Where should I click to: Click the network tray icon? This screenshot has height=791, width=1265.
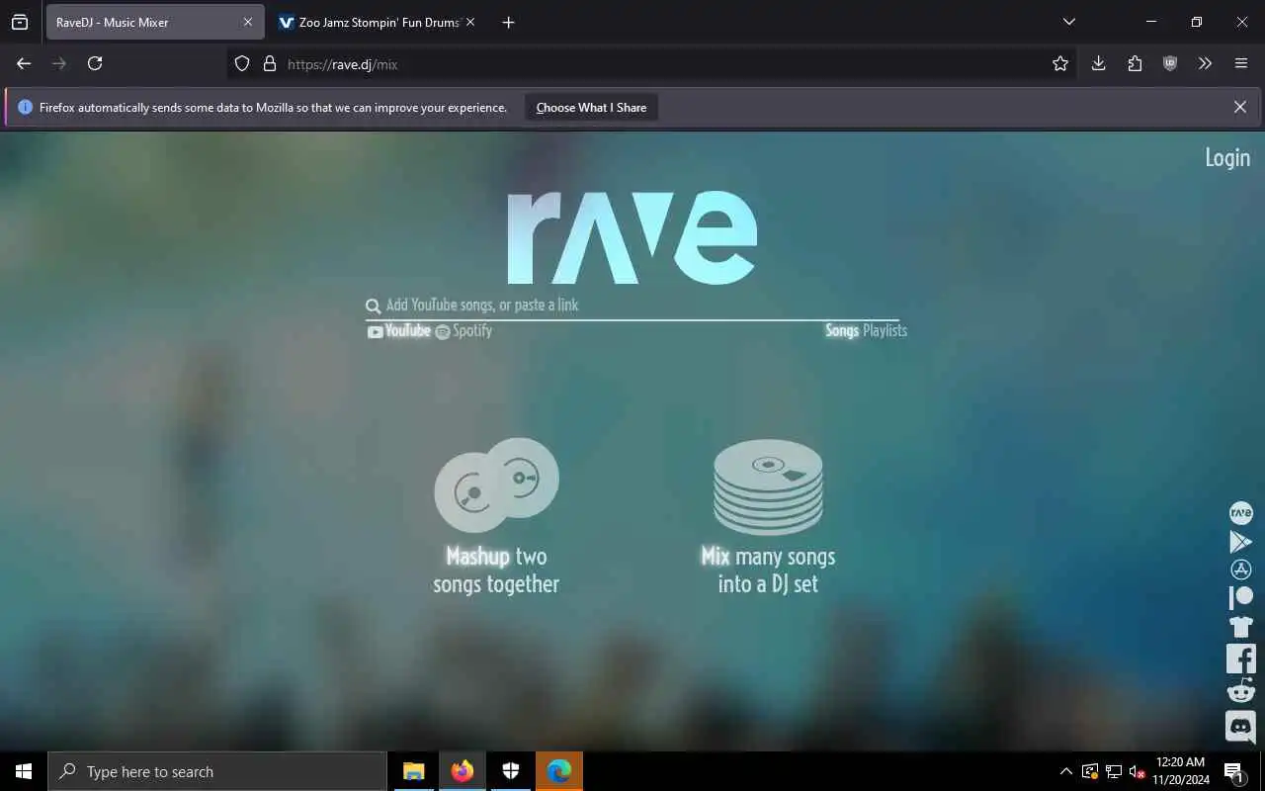pos(1113,771)
